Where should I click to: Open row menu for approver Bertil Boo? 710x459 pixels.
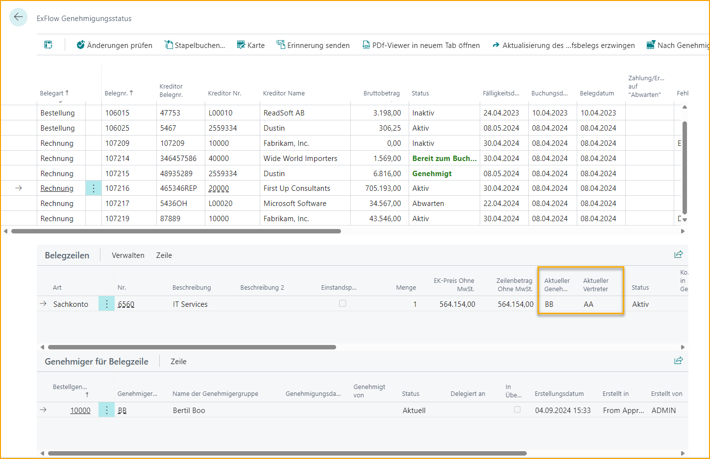[x=106, y=410]
